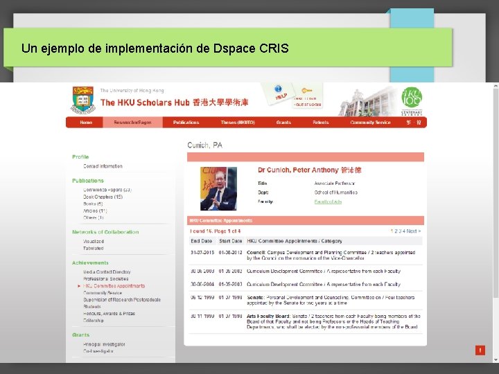Open the Grants menu tab
This screenshot has height=374, width=499.
pos(283,123)
